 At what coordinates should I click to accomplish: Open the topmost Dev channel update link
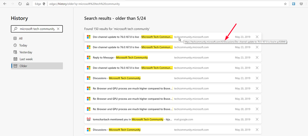pyautogui.click(x=133, y=37)
